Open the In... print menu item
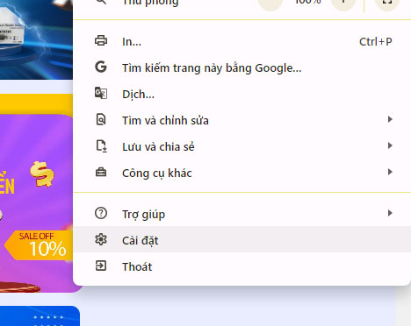 coord(242,41)
